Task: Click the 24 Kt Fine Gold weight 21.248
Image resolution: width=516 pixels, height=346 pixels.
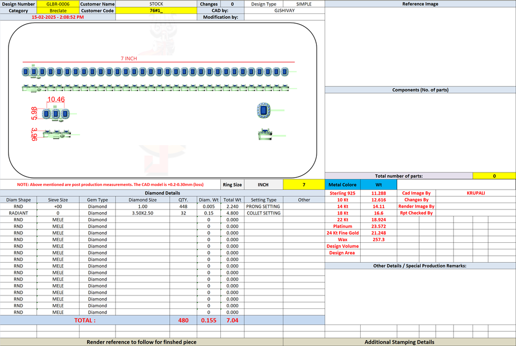Action: pyautogui.click(x=379, y=233)
